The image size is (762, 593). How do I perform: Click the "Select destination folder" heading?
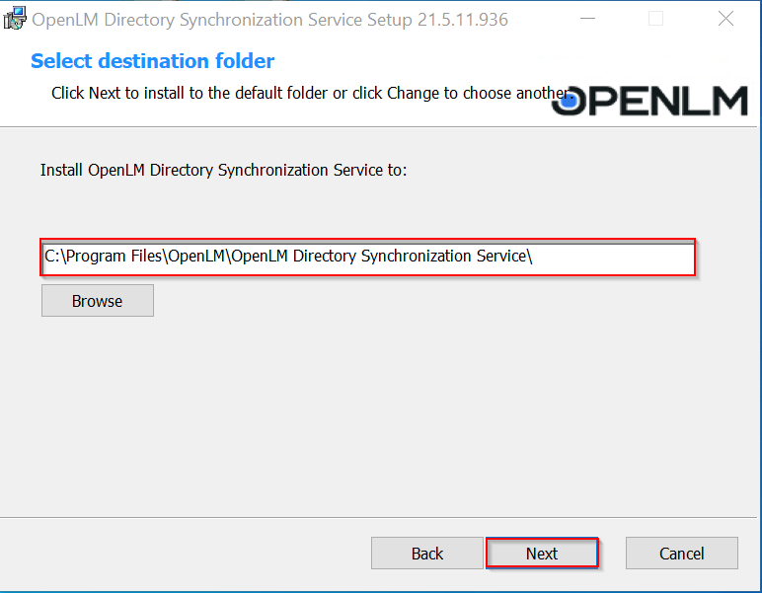click(153, 61)
